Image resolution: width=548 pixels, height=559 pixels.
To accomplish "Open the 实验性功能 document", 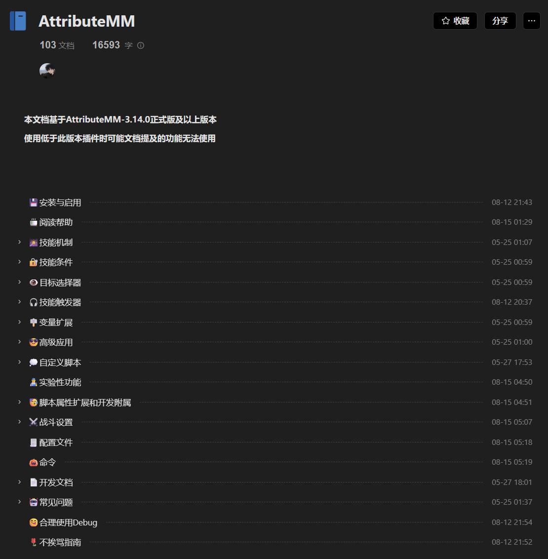I will [60, 382].
